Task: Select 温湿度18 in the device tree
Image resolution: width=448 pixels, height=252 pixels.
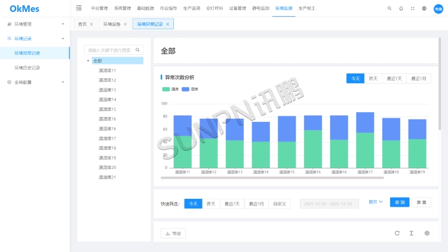Action: (108, 148)
